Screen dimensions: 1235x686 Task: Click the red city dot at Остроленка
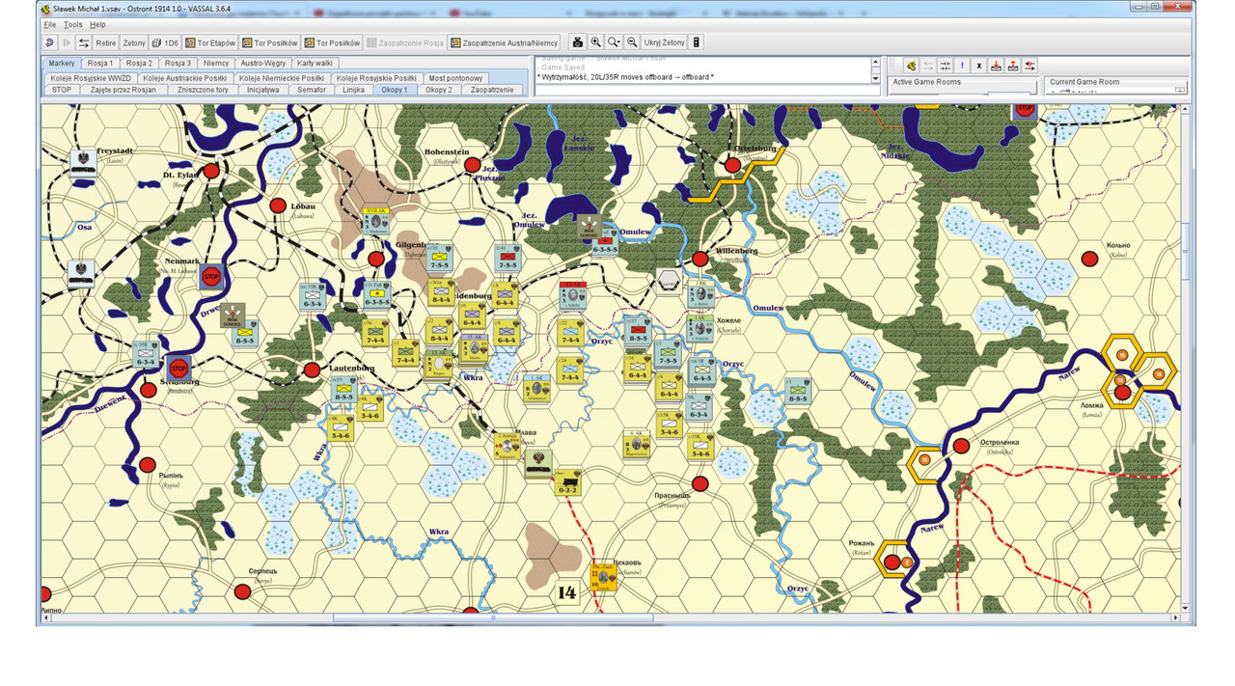[x=961, y=446]
